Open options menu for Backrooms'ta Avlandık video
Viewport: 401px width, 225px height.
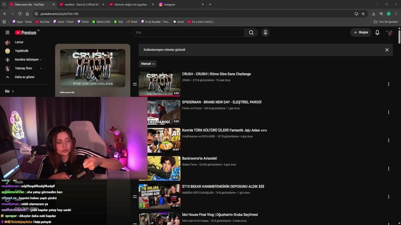tap(388, 168)
